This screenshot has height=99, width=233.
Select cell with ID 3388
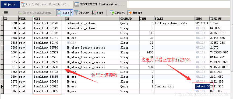(x=11, y=33)
